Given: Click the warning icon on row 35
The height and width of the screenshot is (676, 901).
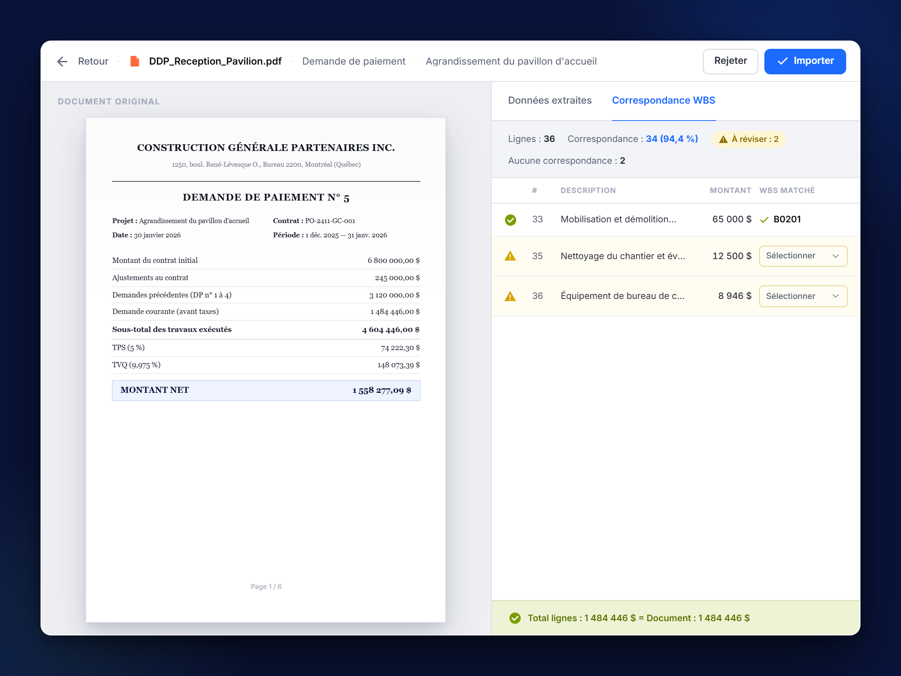Looking at the screenshot, I should (x=510, y=256).
